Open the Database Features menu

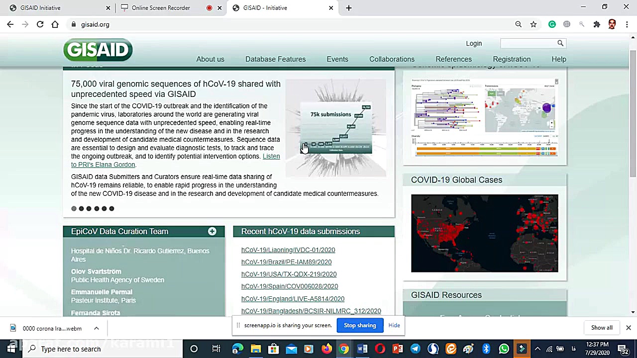[275, 59]
